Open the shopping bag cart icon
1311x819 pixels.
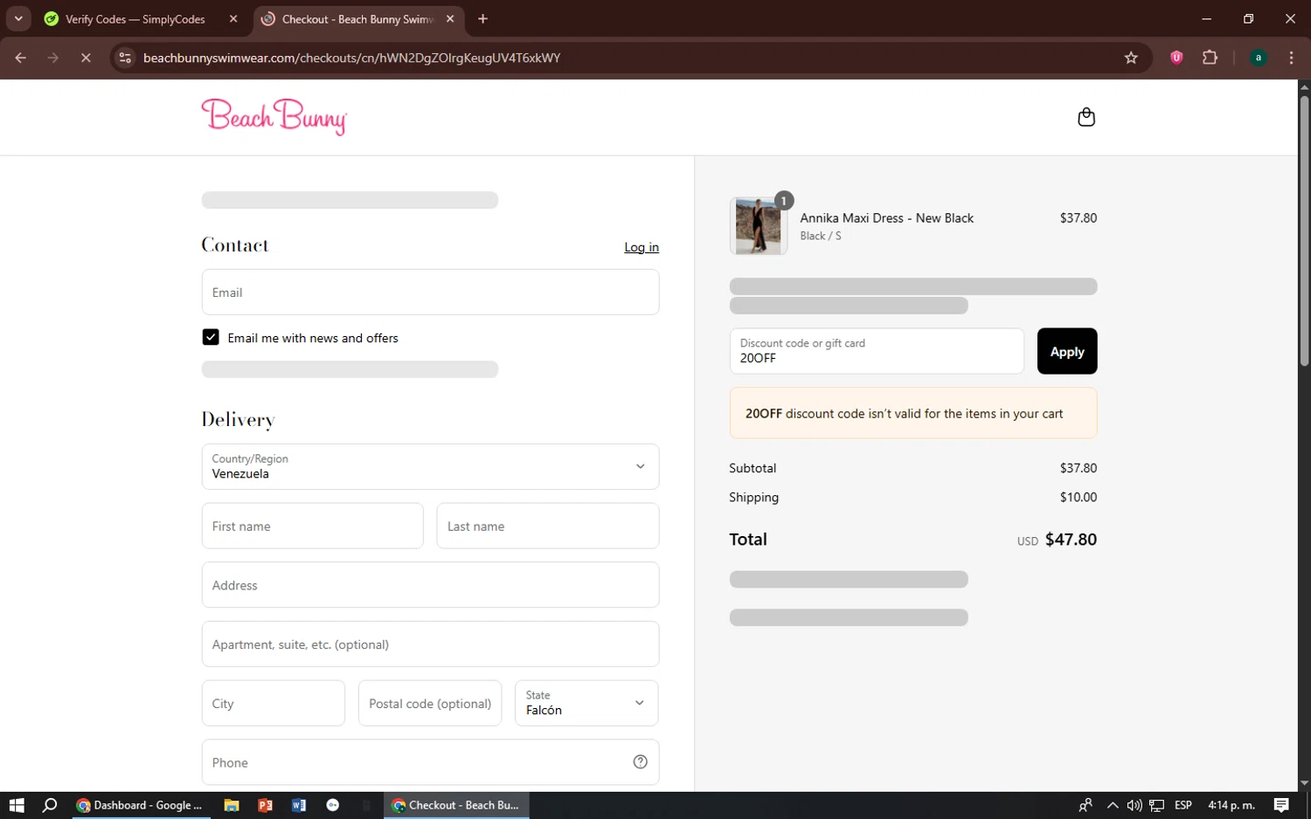tap(1086, 117)
